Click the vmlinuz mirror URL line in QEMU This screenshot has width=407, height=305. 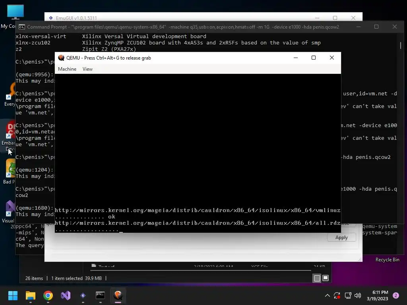(x=198, y=210)
